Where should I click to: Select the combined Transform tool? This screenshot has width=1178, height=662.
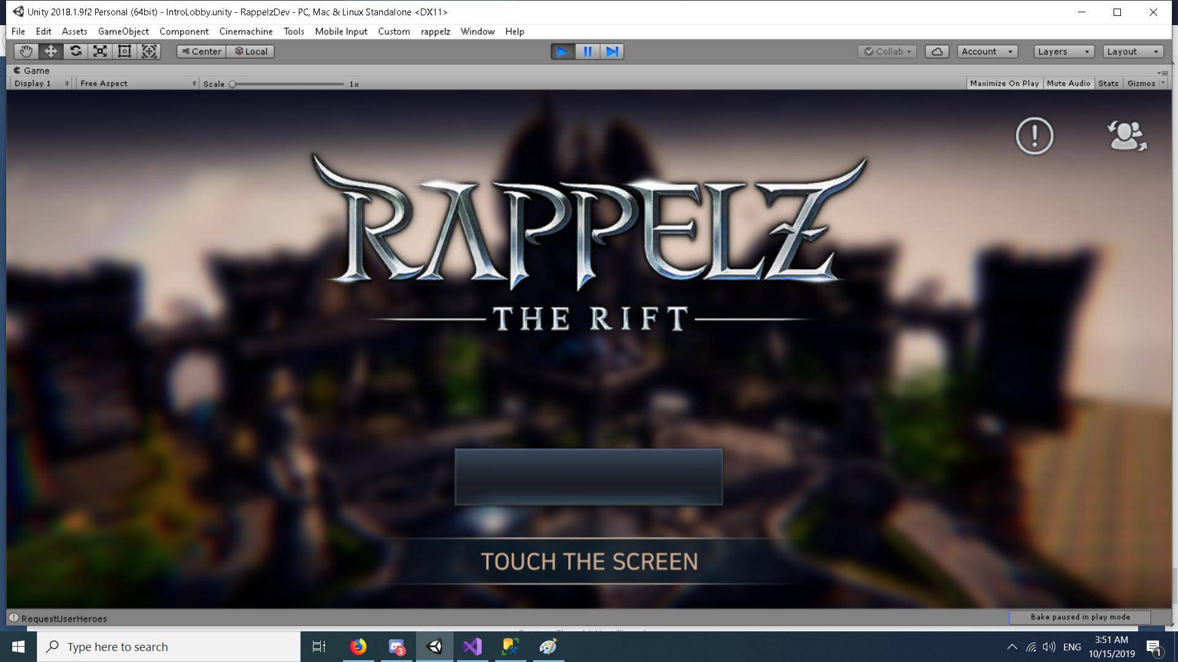149,51
